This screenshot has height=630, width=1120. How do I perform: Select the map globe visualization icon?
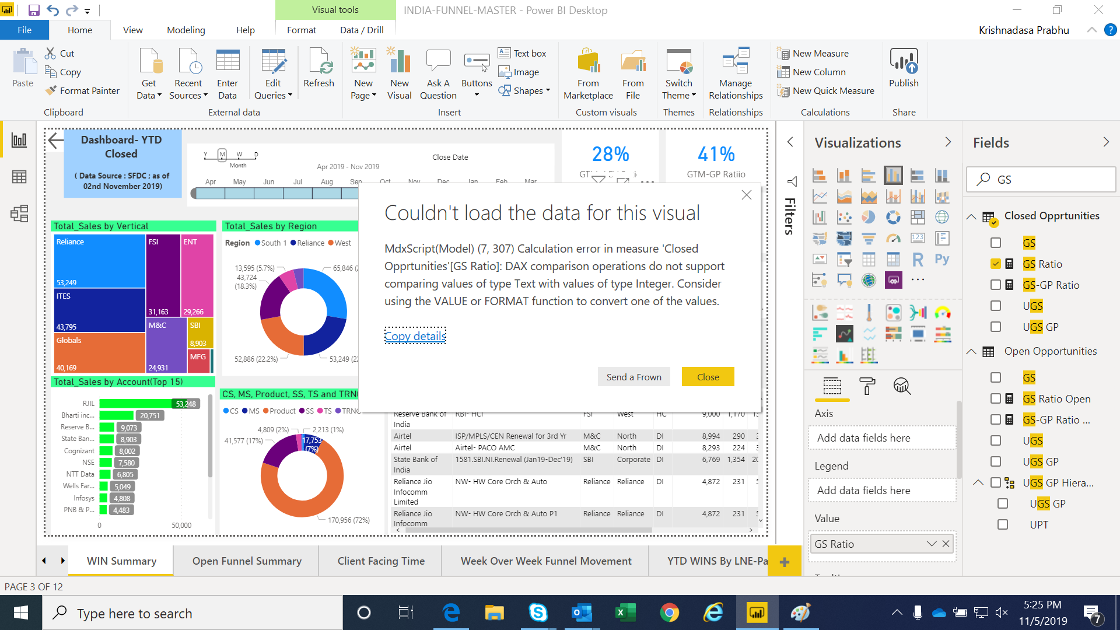942,217
